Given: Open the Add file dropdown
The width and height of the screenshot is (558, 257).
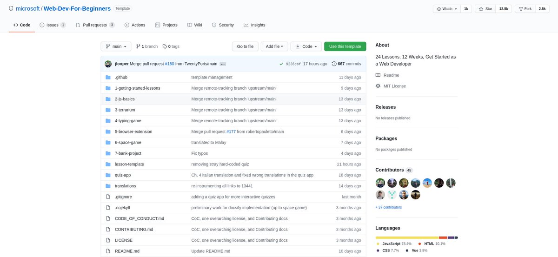Looking at the screenshot, I should 274,46.
